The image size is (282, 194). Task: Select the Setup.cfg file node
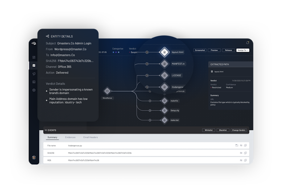point(164,111)
